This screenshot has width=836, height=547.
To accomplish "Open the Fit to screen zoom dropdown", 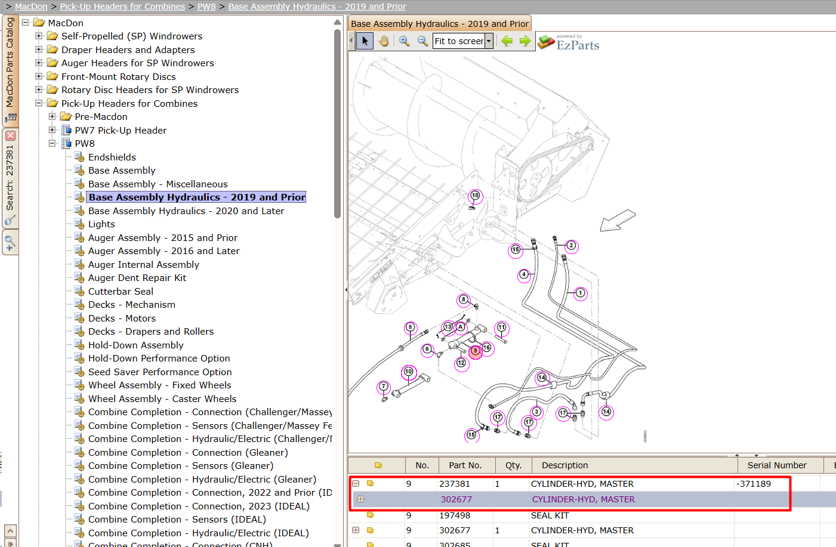I will click(489, 41).
